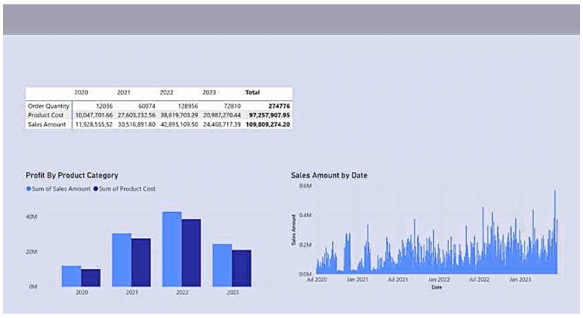Click the Jan 2022 label on the date axis
Image resolution: width=583 pixels, height=318 pixels.
pos(438,280)
